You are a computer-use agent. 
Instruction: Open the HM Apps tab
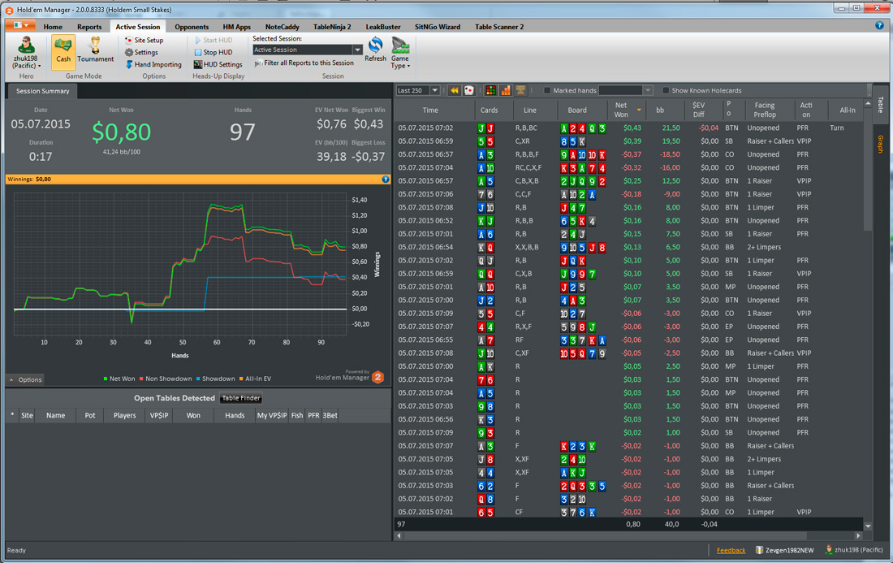tap(236, 27)
